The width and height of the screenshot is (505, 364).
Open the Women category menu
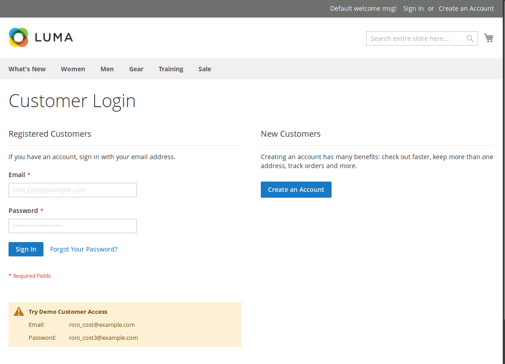(x=73, y=69)
